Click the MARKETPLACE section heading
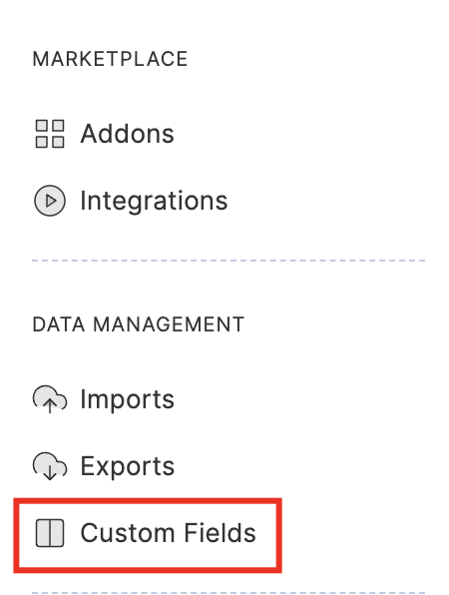Screen dimensions: 449x595 coord(110,59)
